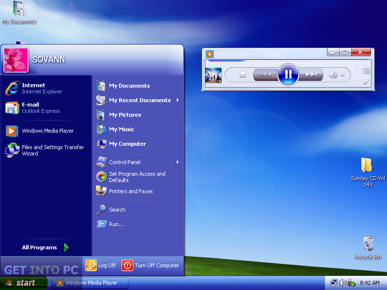The height and width of the screenshot is (290, 387).
Task: Select Windows Media Player taskbar button
Action: [91, 283]
